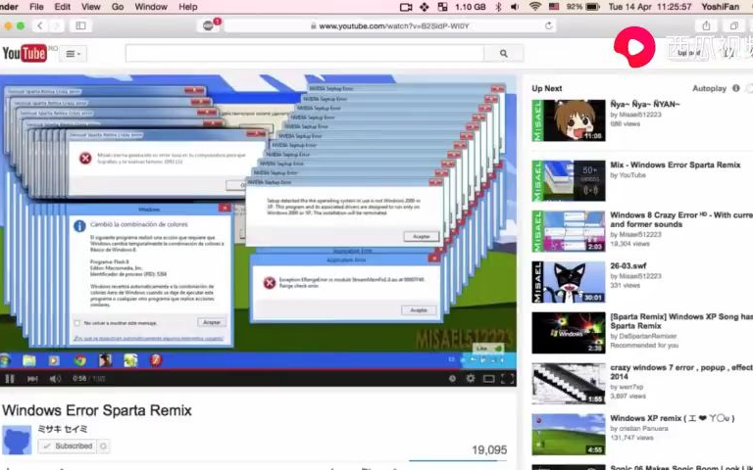The width and height of the screenshot is (753, 470).
Task: Open the YouTube guide menu dropdown
Action: click(x=74, y=54)
